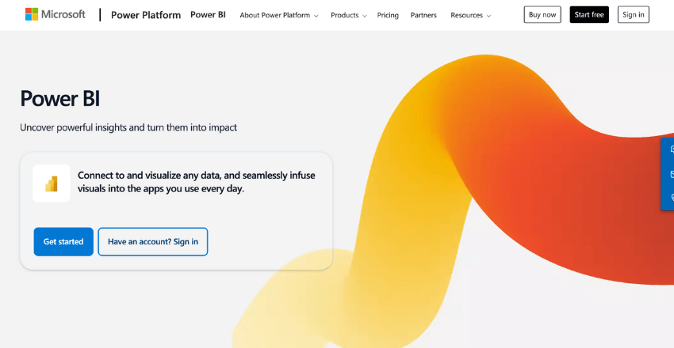Open the Products dropdown menu

(x=349, y=15)
